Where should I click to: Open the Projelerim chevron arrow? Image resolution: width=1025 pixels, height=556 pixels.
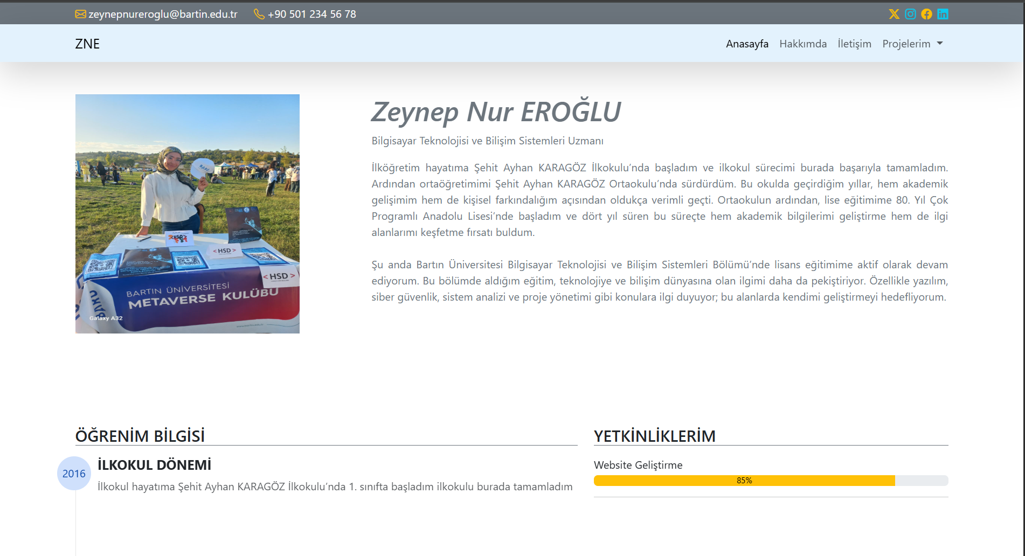point(941,44)
